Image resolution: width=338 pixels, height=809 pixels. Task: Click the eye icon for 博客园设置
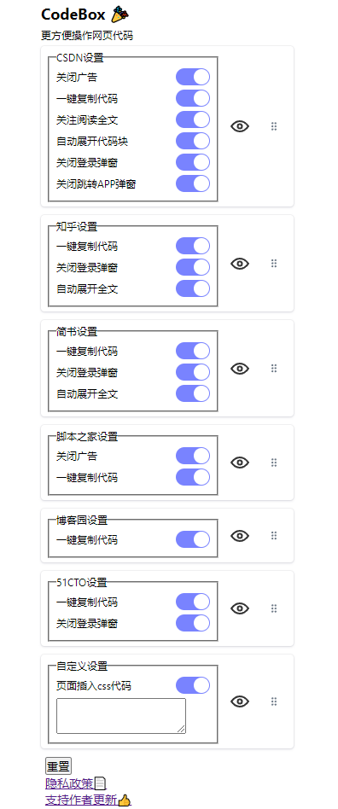[x=240, y=536]
